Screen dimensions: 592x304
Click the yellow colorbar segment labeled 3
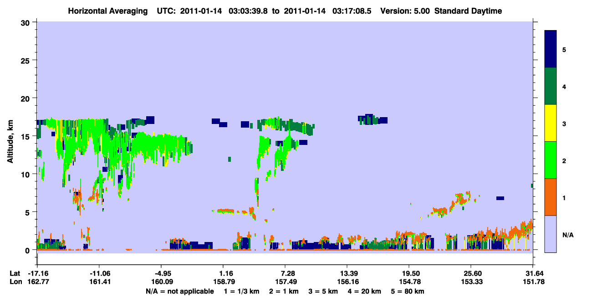[551, 123]
